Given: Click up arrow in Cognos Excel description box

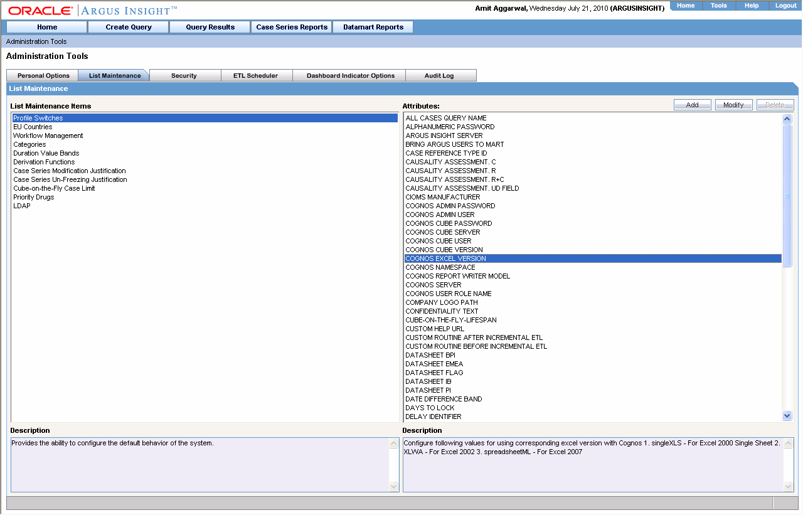Looking at the screenshot, I should click(x=789, y=443).
